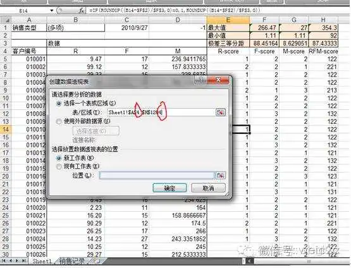Click the range selector icon beside 位置 field
This screenshot has width=351, height=268.
[x=221, y=175]
